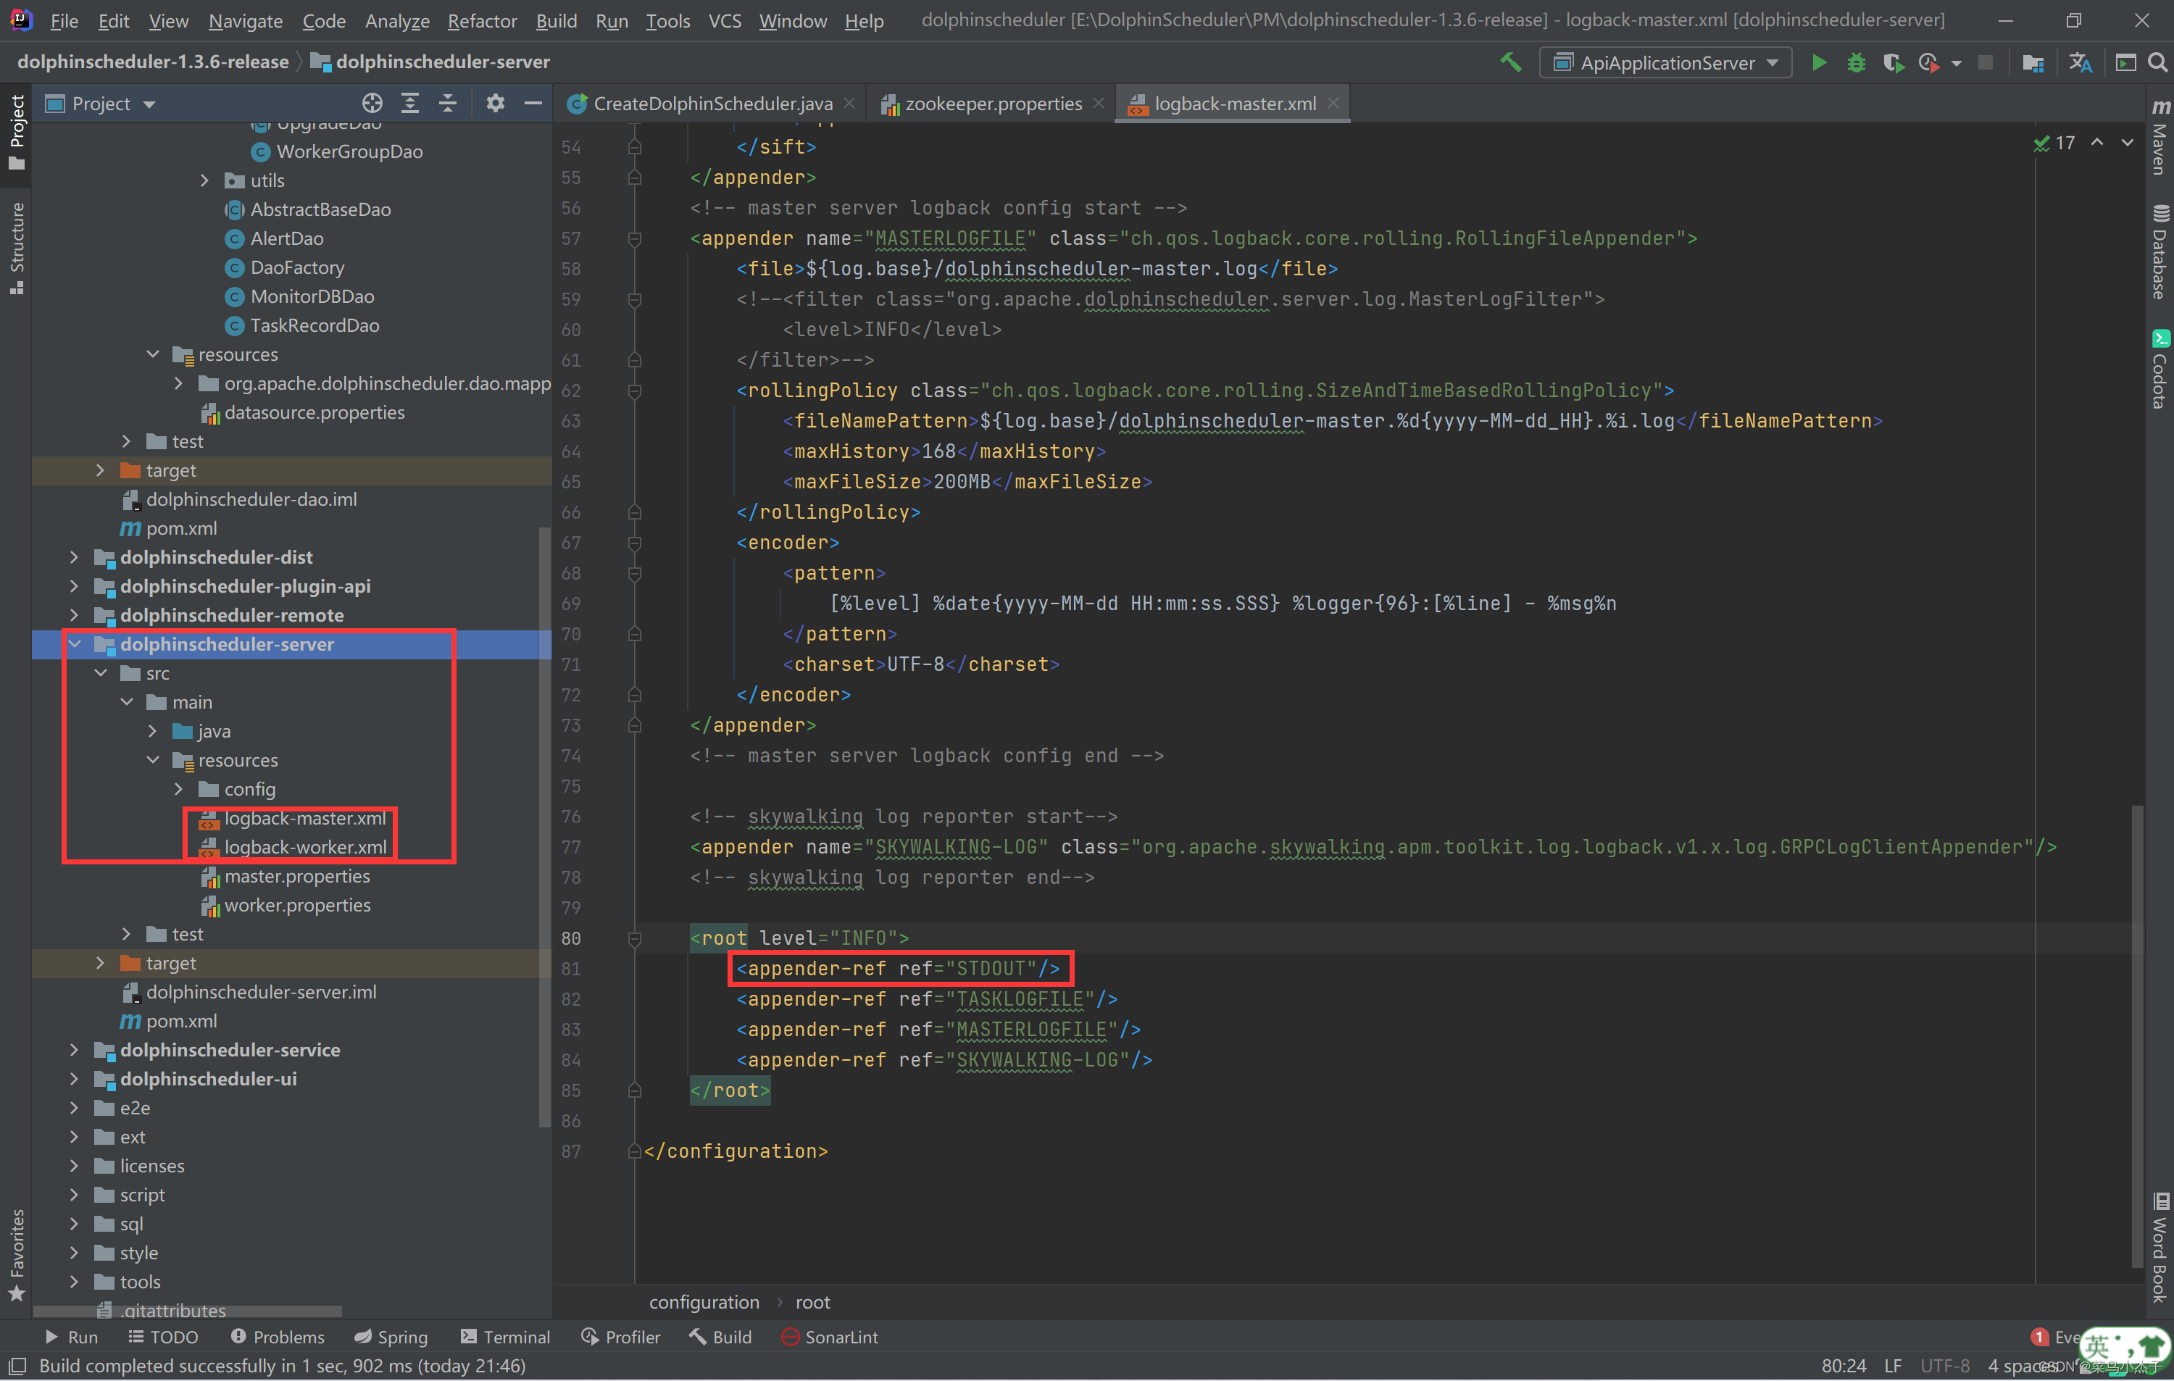2174x1381 pixels.
Task: Open the Refactor menu
Action: [x=482, y=20]
